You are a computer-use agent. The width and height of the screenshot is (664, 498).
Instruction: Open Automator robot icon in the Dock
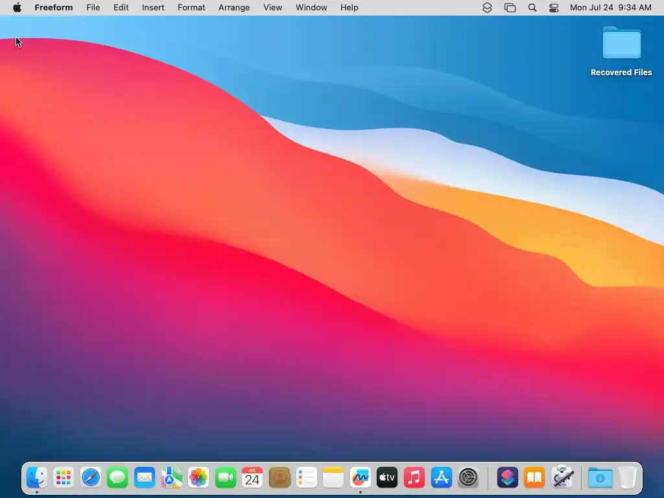pyautogui.click(x=562, y=477)
